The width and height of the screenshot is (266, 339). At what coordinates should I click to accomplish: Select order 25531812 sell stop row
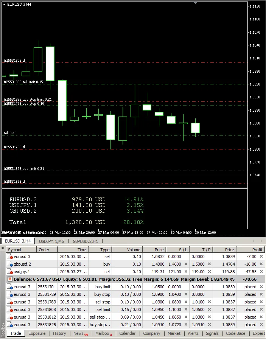click(x=135, y=317)
